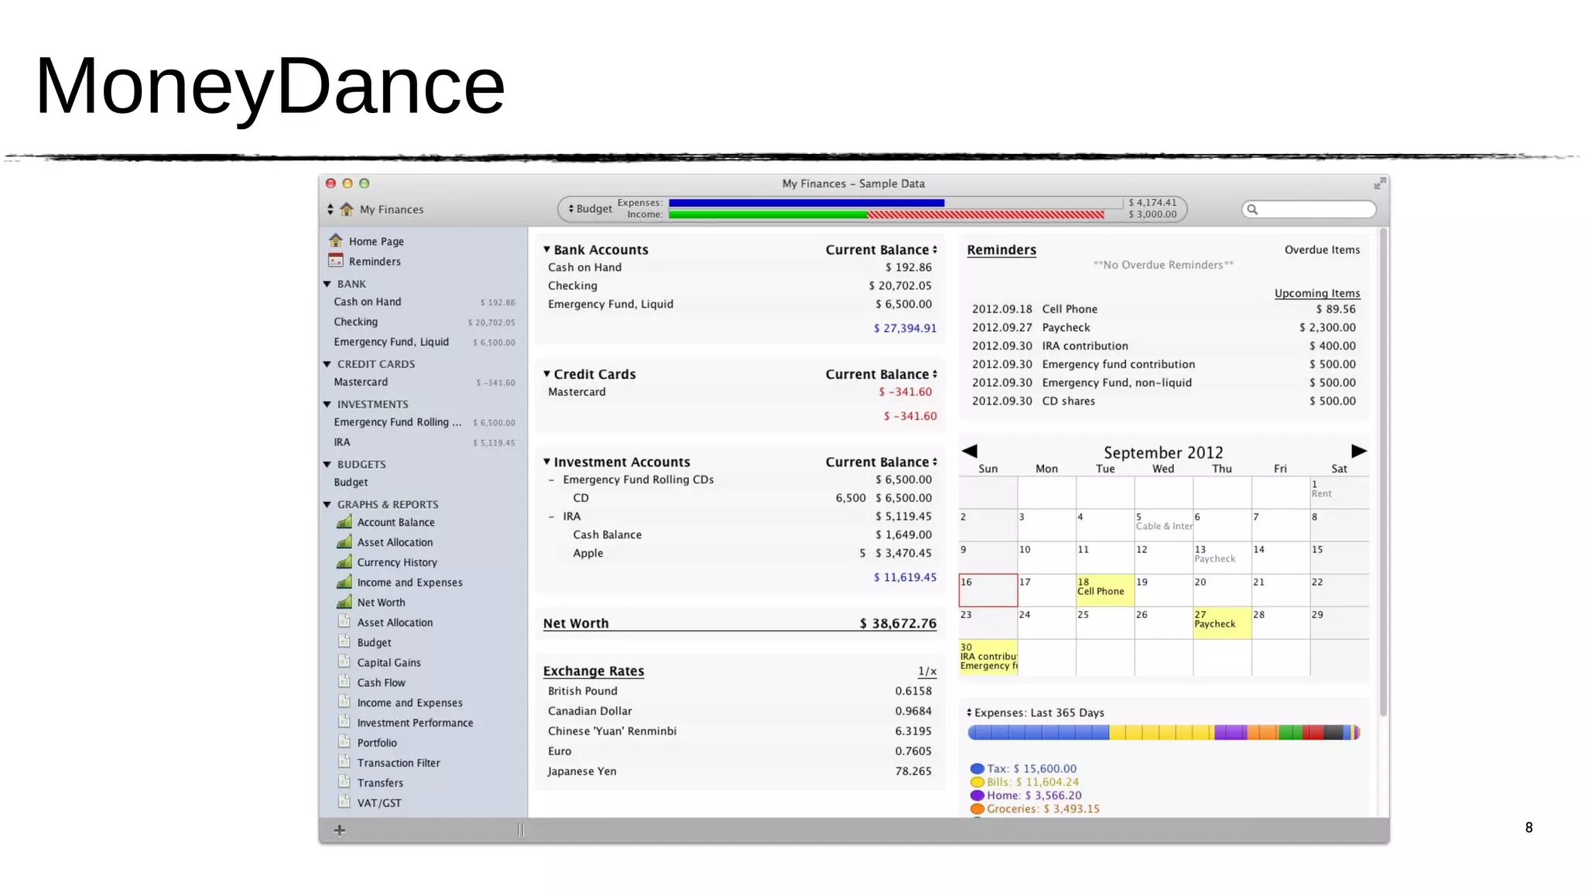Click the plus icon at bottom left
1585x891 pixels.
pyautogui.click(x=339, y=830)
